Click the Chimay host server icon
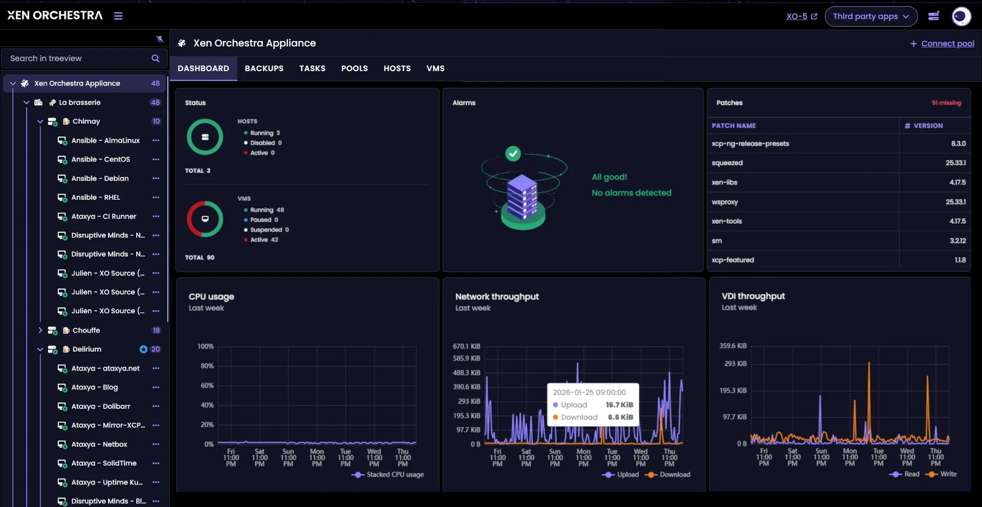The image size is (982, 507). pyautogui.click(x=52, y=122)
